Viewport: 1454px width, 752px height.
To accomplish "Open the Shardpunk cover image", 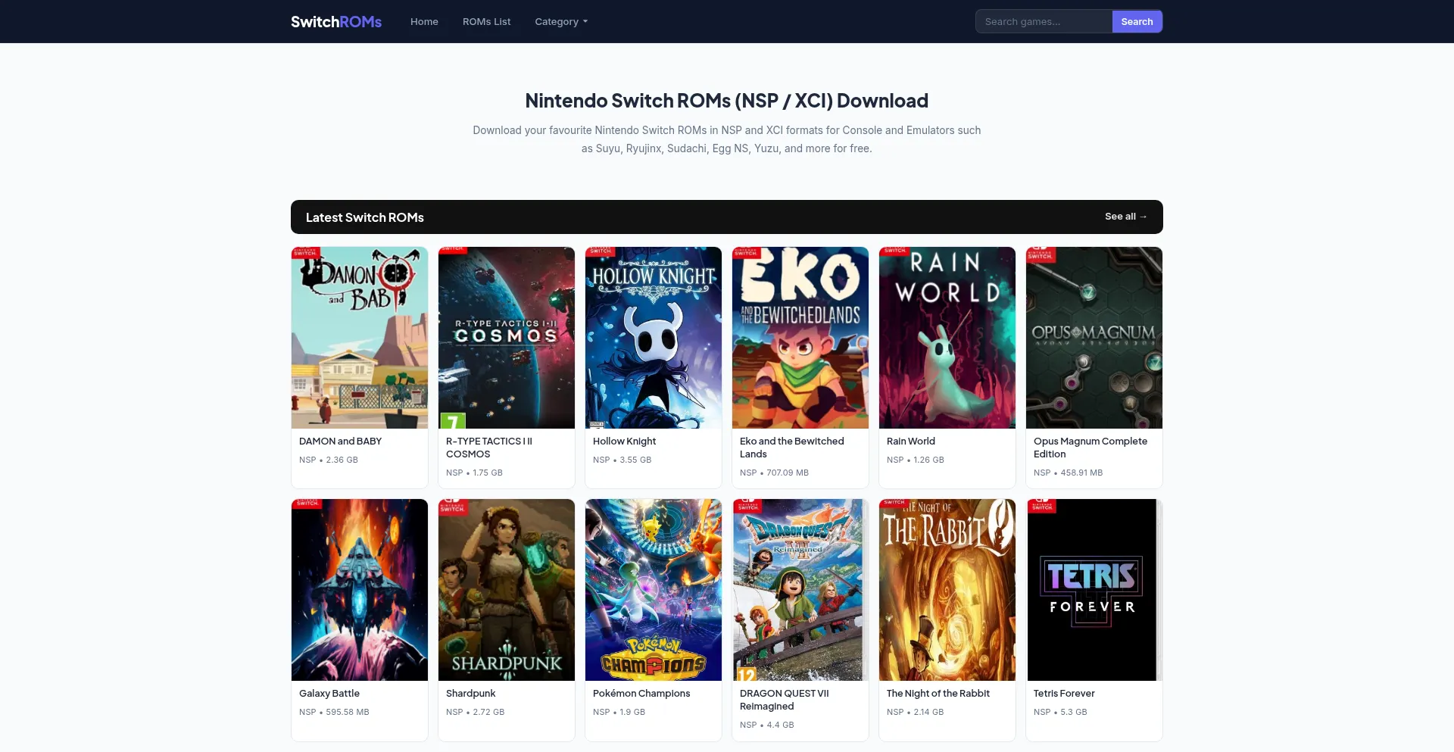I will click(x=507, y=590).
